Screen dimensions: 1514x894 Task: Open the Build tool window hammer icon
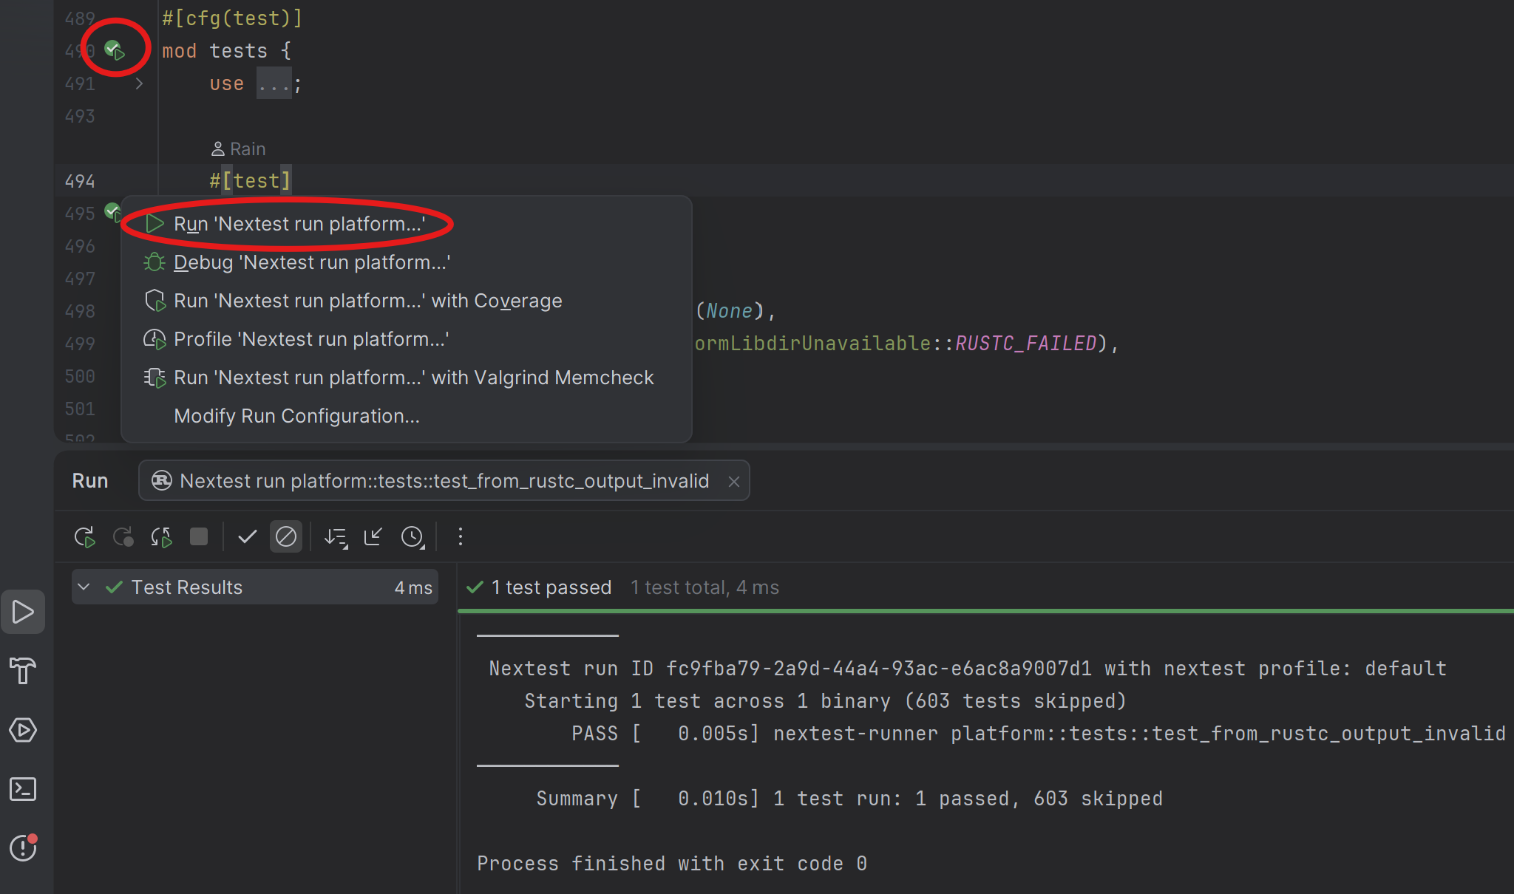23,671
